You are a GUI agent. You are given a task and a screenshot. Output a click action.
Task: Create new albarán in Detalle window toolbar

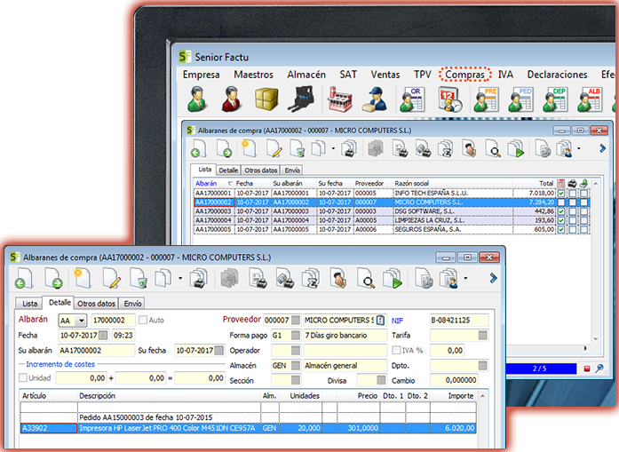coord(82,278)
